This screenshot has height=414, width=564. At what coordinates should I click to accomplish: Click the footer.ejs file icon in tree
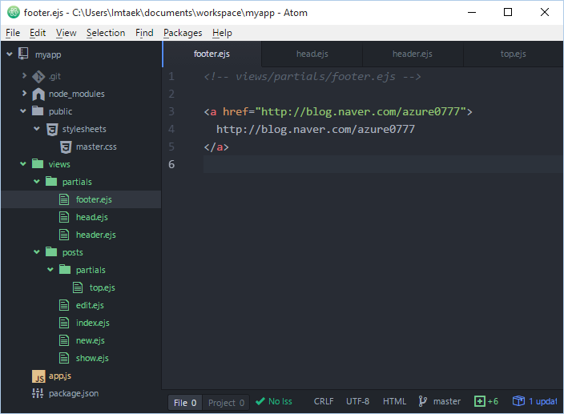tap(64, 199)
